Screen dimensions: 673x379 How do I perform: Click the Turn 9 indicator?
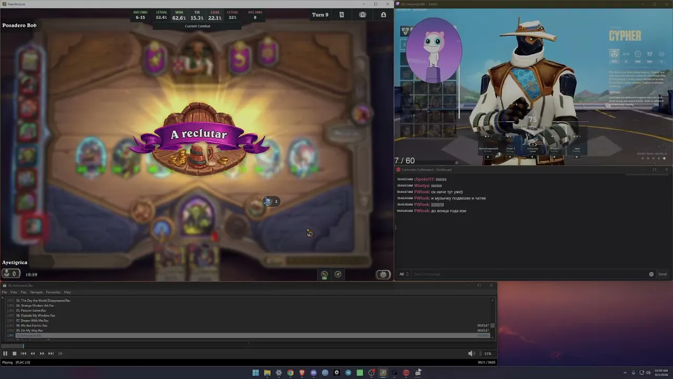tap(320, 15)
